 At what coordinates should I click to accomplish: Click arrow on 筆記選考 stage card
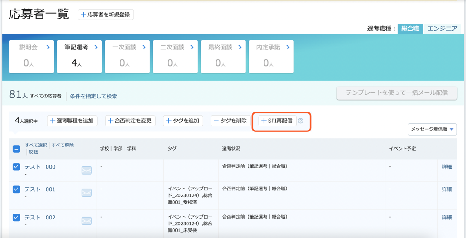(x=96, y=47)
